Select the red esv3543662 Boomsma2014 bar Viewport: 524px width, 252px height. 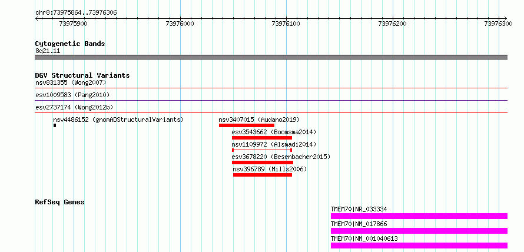pyautogui.click(x=262, y=138)
